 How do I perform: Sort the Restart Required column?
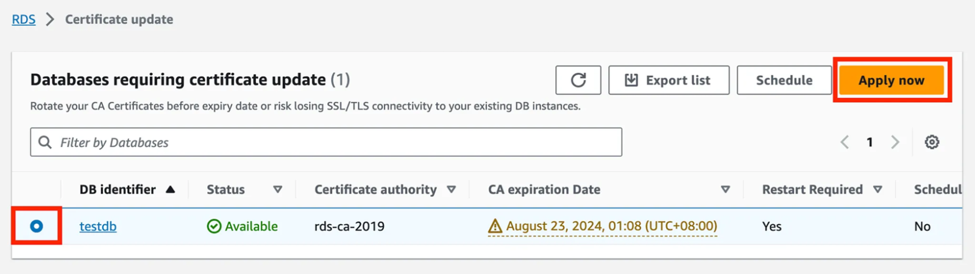[x=877, y=190]
